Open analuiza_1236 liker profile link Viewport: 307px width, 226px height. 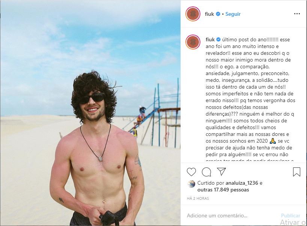click(242, 183)
